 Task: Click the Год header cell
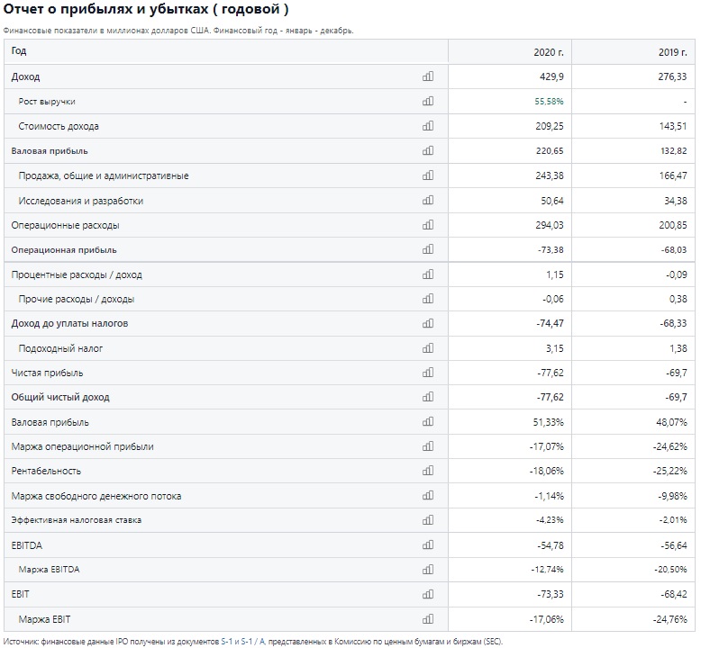226,51
